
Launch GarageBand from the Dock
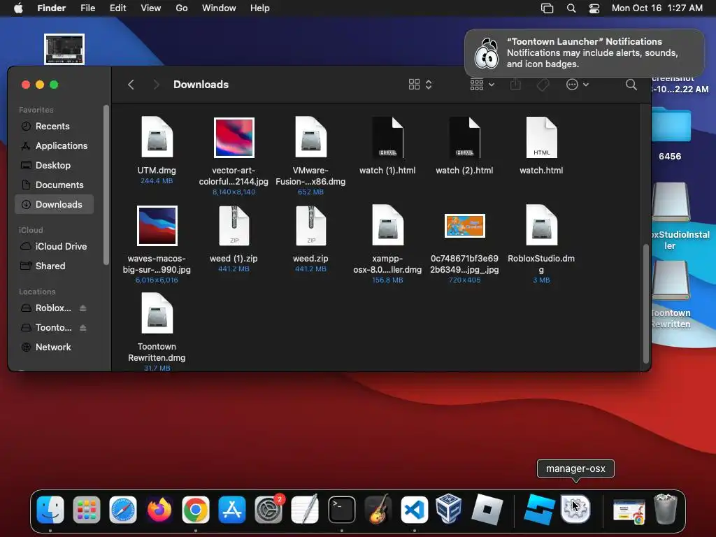click(378, 509)
